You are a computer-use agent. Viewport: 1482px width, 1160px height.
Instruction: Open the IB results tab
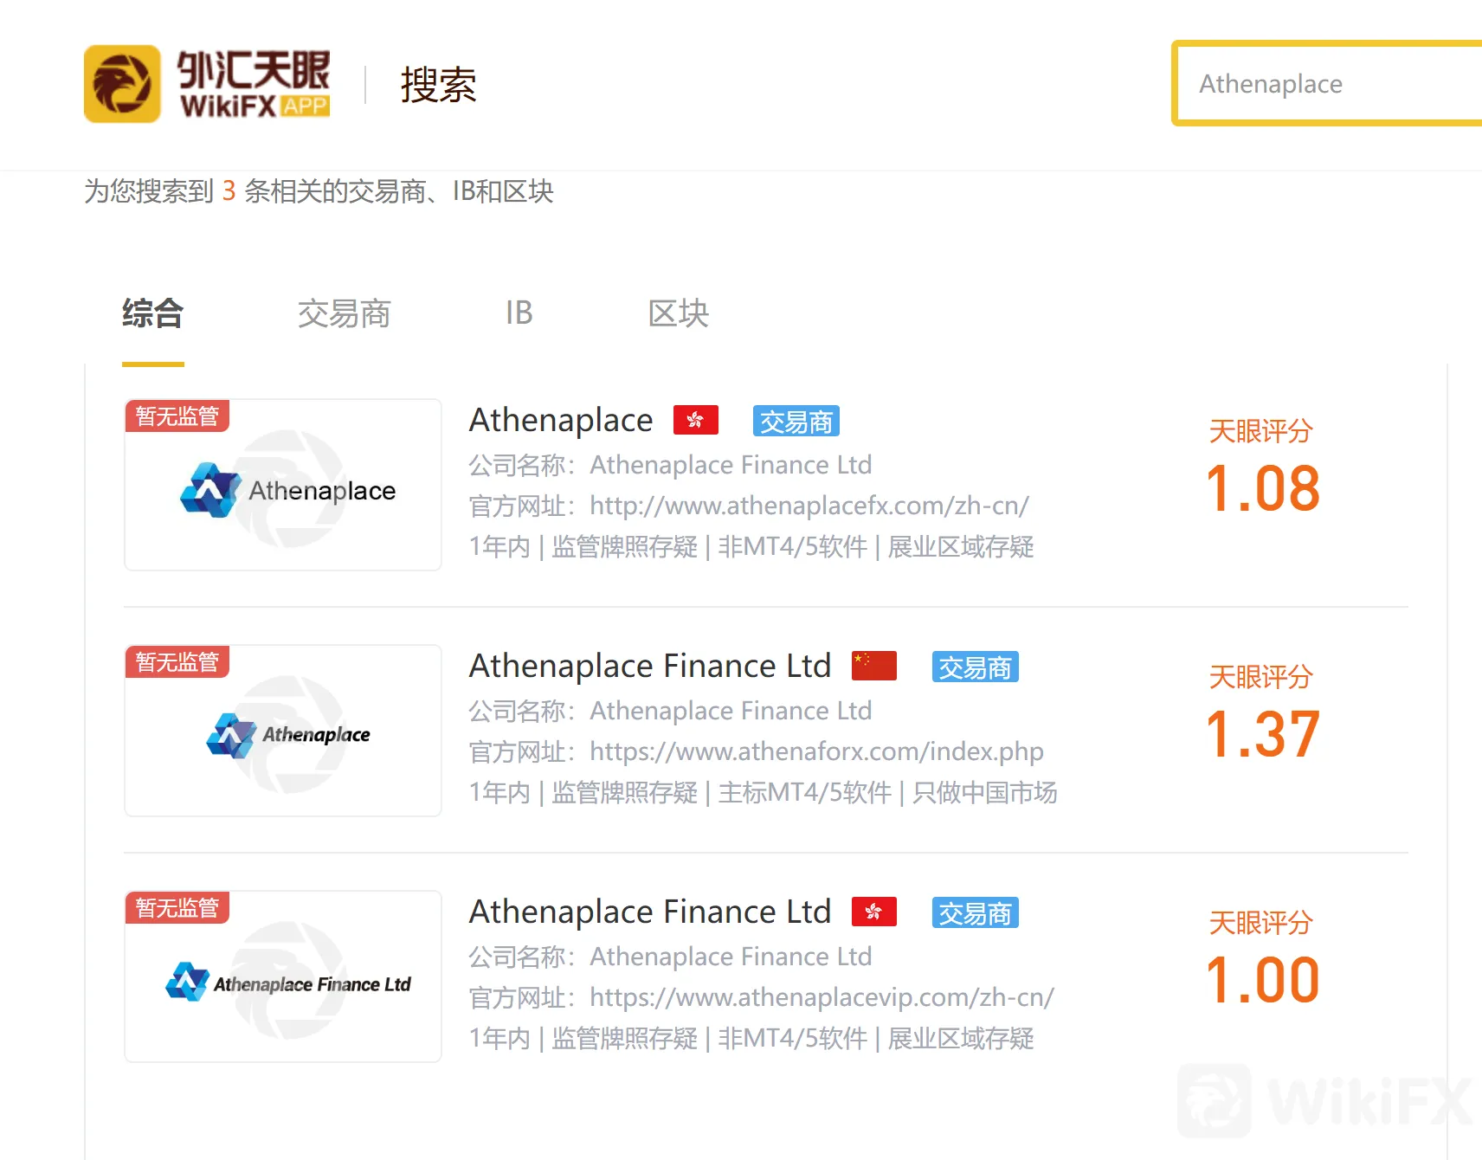519,313
